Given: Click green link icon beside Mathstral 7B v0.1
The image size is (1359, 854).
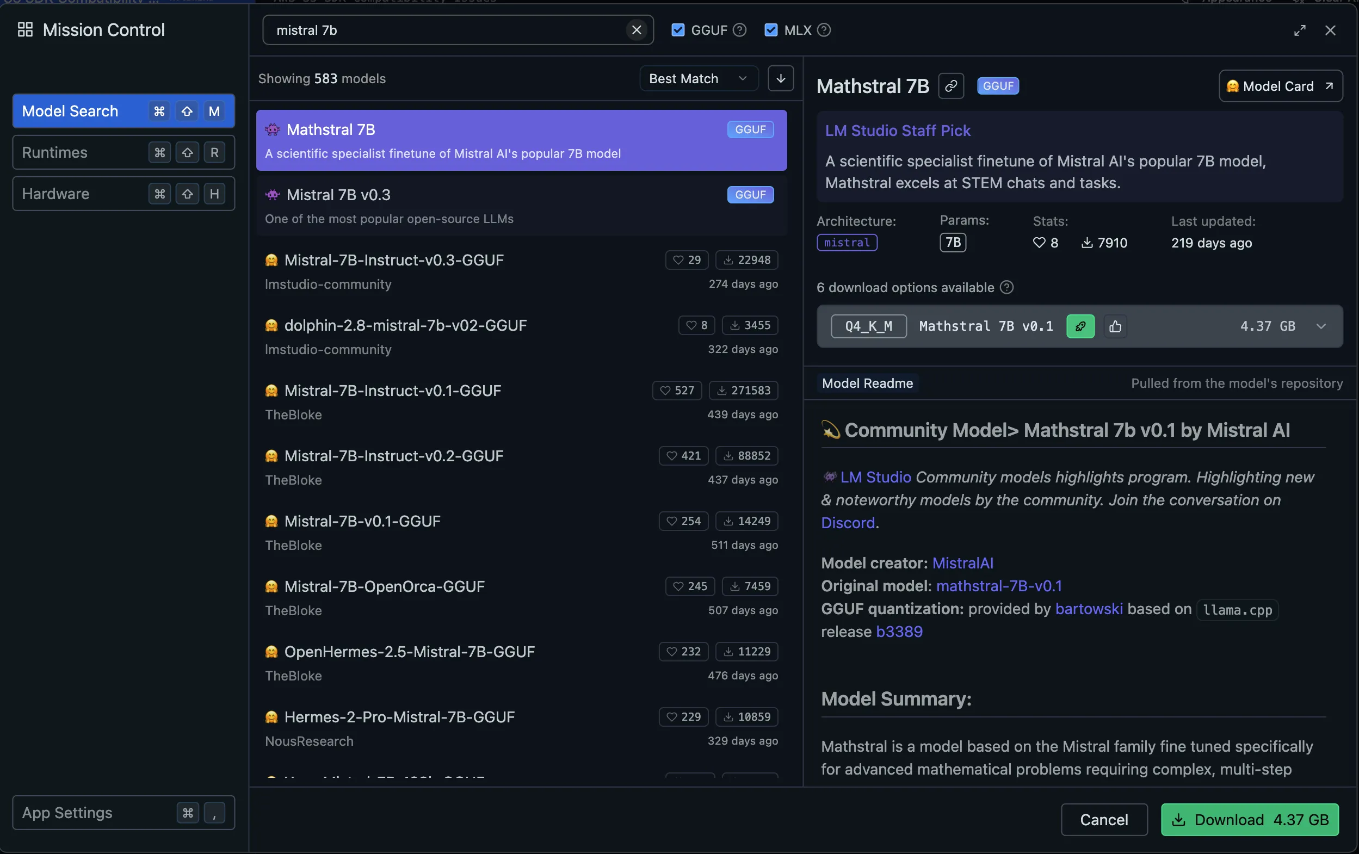Looking at the screenshot, I should 1080,326.
